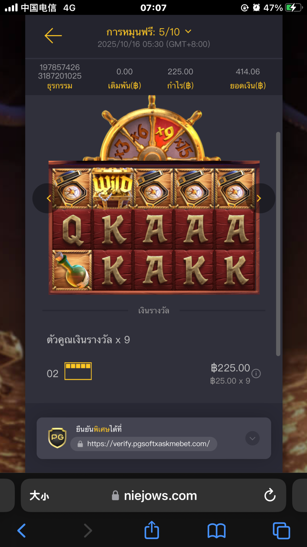The image size is (307, 547).
Task: Open Safari bookmarks book icon
Action: (x=216, y=531)
